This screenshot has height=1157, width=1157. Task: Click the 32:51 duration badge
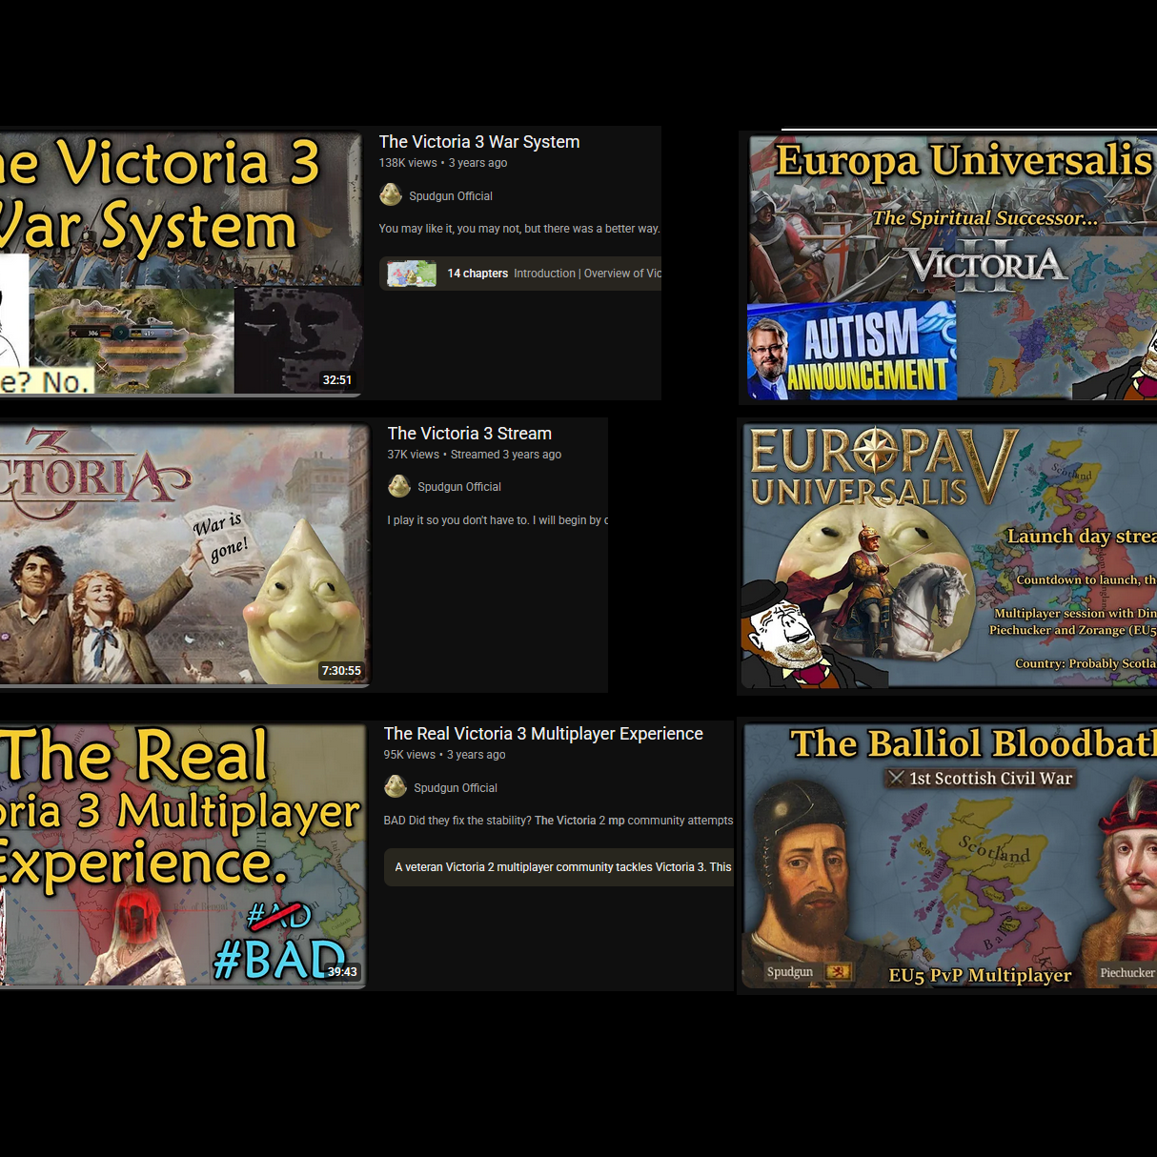tap(337, 380)
